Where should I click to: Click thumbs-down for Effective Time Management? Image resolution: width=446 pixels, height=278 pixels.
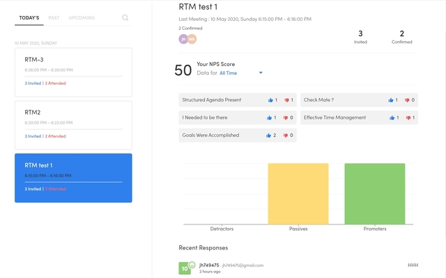(x=408, y=117)
